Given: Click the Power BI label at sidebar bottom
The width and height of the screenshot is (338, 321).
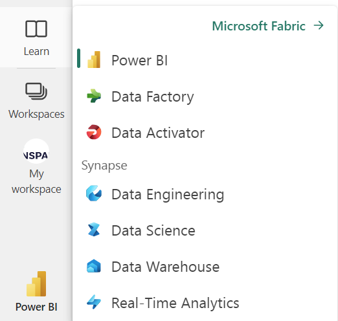Looking at the screenshot, I should click(x=36, y=307).
